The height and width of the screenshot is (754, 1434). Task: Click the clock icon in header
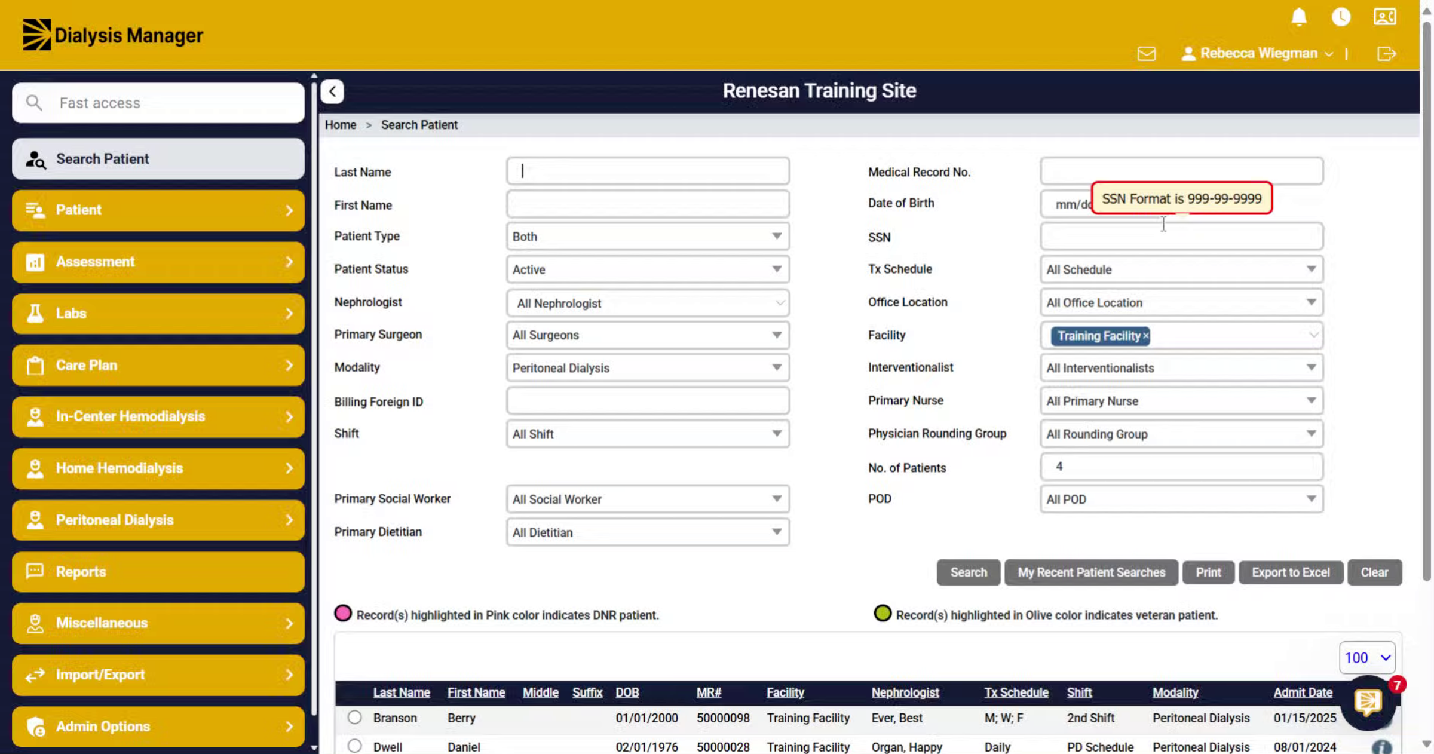pos(1341,17)
